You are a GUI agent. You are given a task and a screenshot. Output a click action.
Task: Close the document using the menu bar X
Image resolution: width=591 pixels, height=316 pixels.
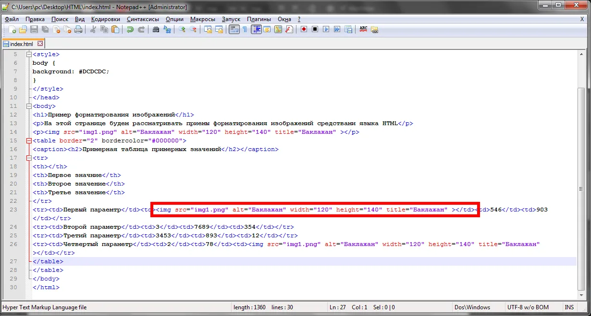point(582,19)
